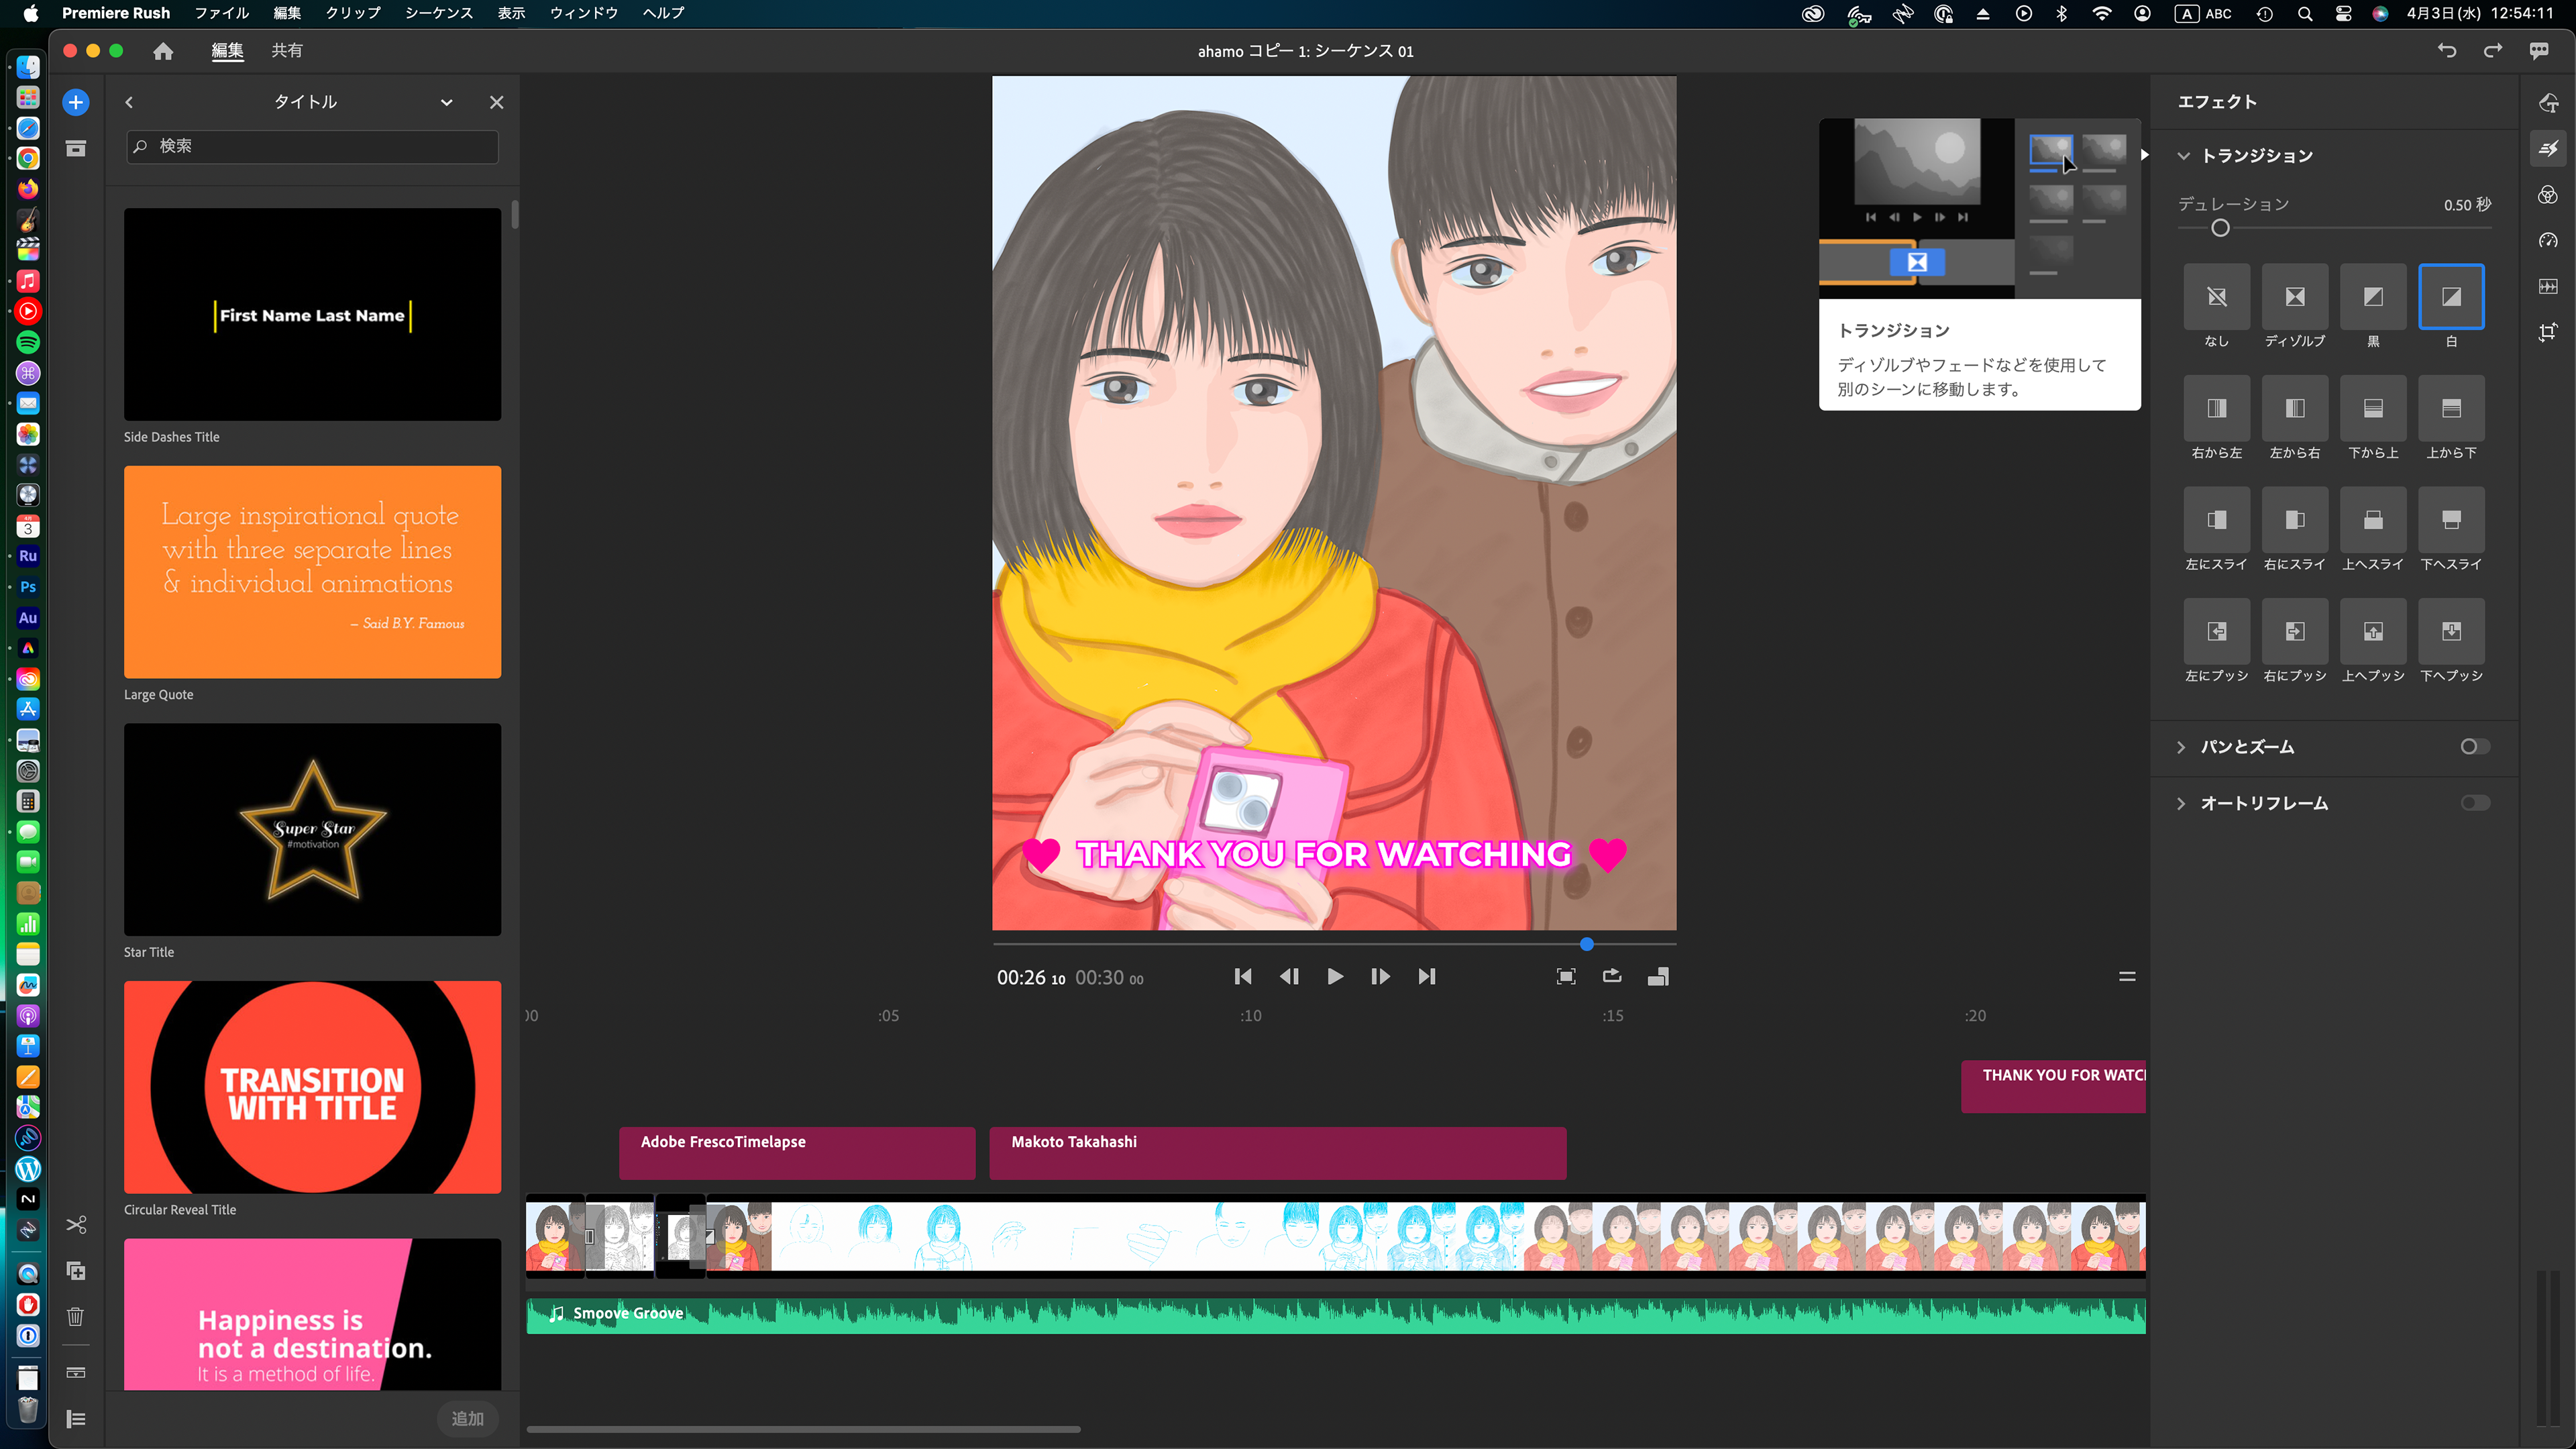Screen dimensions: 2576x1449
Task: Switch to the 共有 tab
Action: point(287,50)
